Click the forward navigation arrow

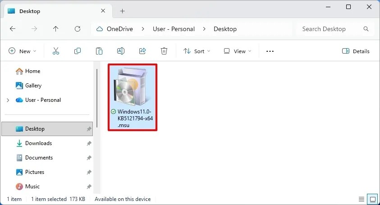pos(34,29)
